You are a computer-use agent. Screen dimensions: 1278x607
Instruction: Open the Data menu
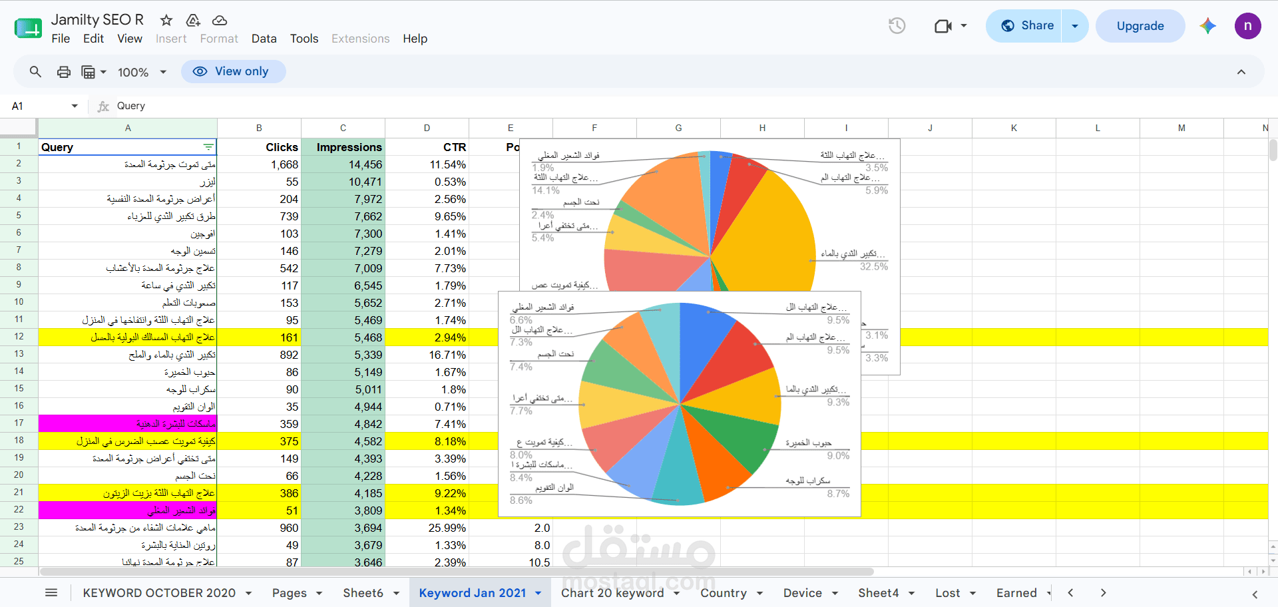click(264, 39)
